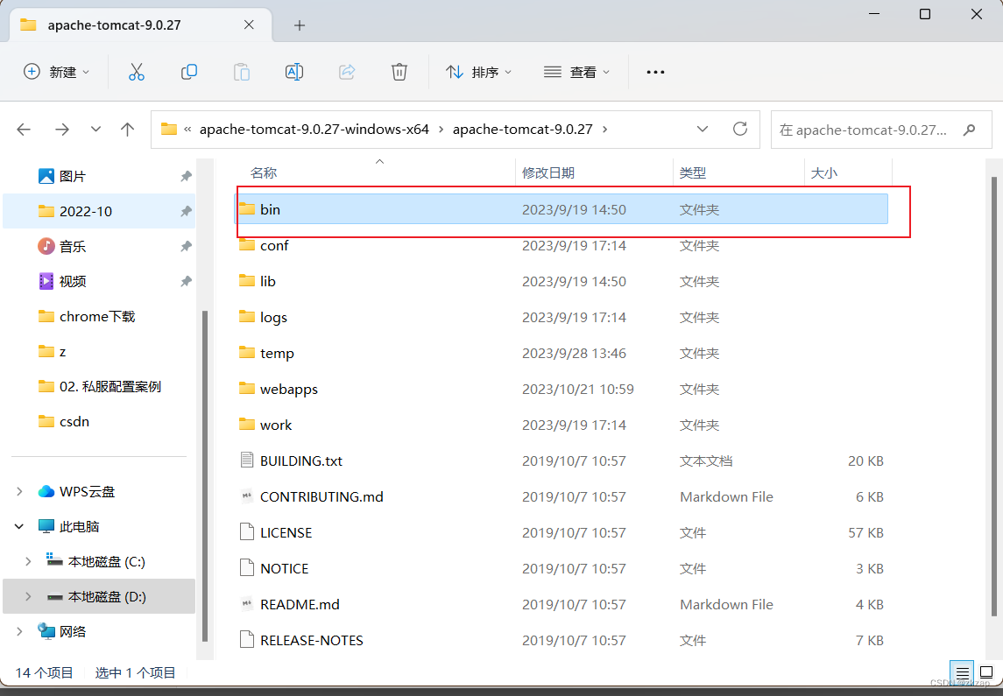This screenshot has height=696, width=1003.
Task: Select the work folder row
Action: pos(562,425)
